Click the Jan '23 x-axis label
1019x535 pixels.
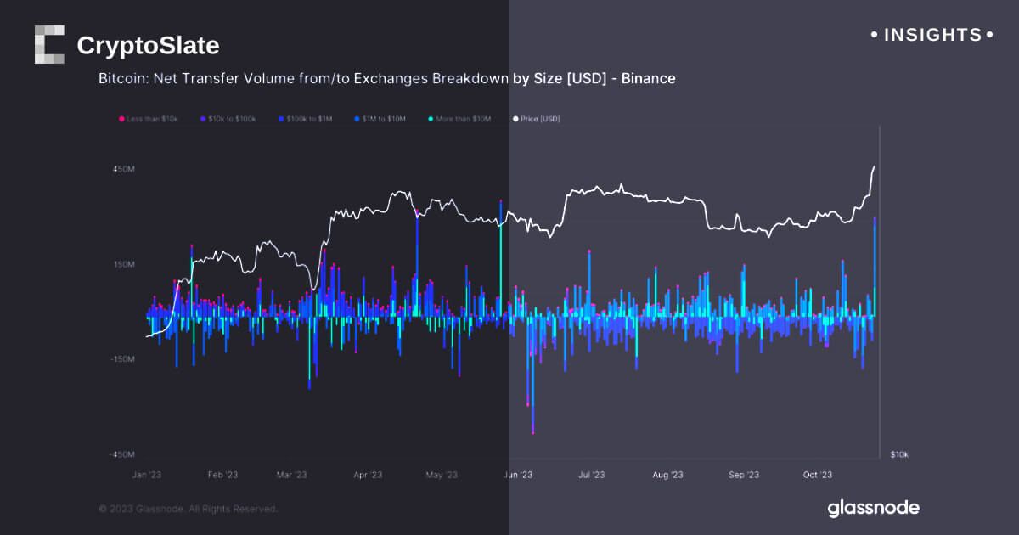(x=147, y=475)
